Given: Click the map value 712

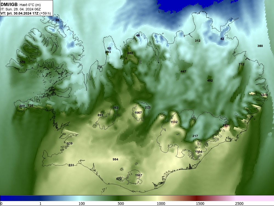Looking at the screenshot, I should (x=241, y=64).
